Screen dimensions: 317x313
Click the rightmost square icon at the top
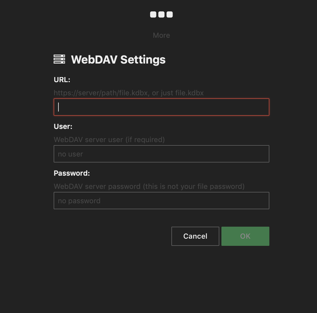tap(170, 14)
